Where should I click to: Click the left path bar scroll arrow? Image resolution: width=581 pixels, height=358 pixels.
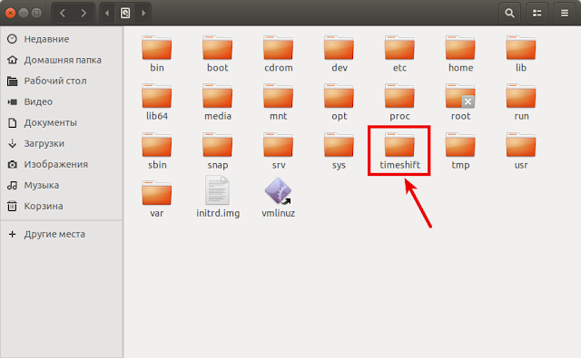pyautogui.click(x=107, y=13)
